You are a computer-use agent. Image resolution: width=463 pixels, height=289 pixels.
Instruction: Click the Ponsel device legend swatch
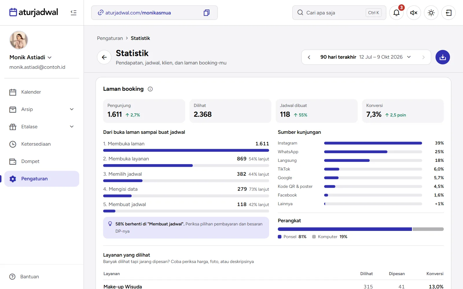[x=280, y=237]
